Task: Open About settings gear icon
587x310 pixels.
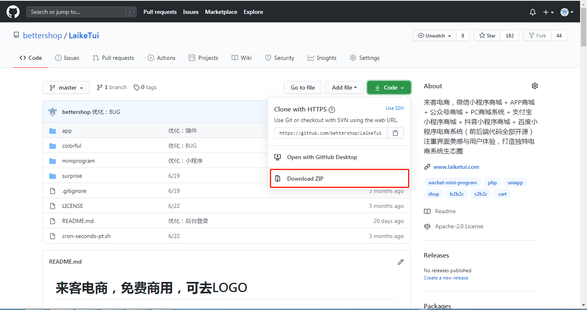Action: tap(535, 86)
